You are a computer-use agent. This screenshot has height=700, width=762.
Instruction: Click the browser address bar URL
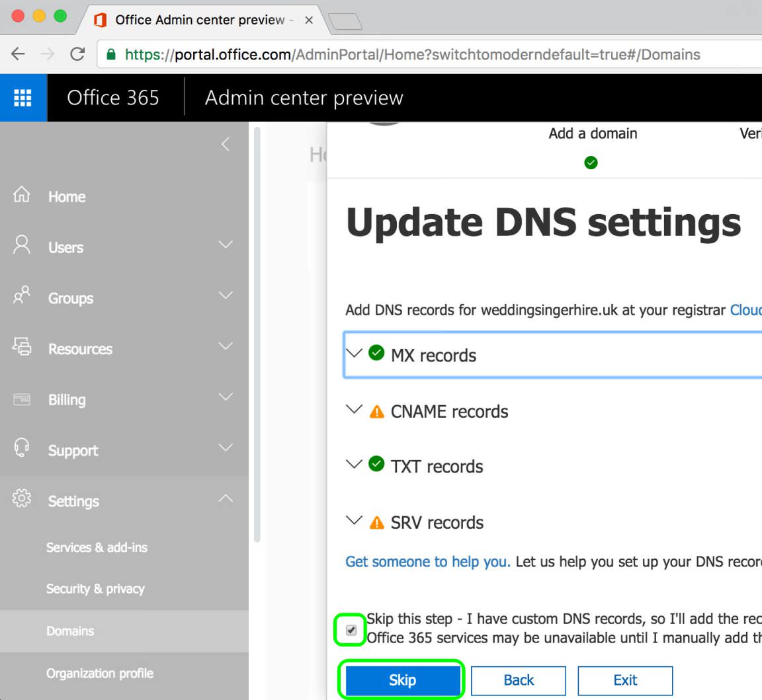click(x=412, y=54)
